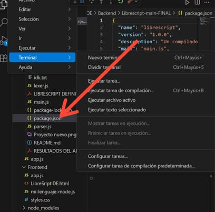This screenshot has width=215, height=212.
Task: Click the greyed Finalizar tarea... entry
Action: 146,142
